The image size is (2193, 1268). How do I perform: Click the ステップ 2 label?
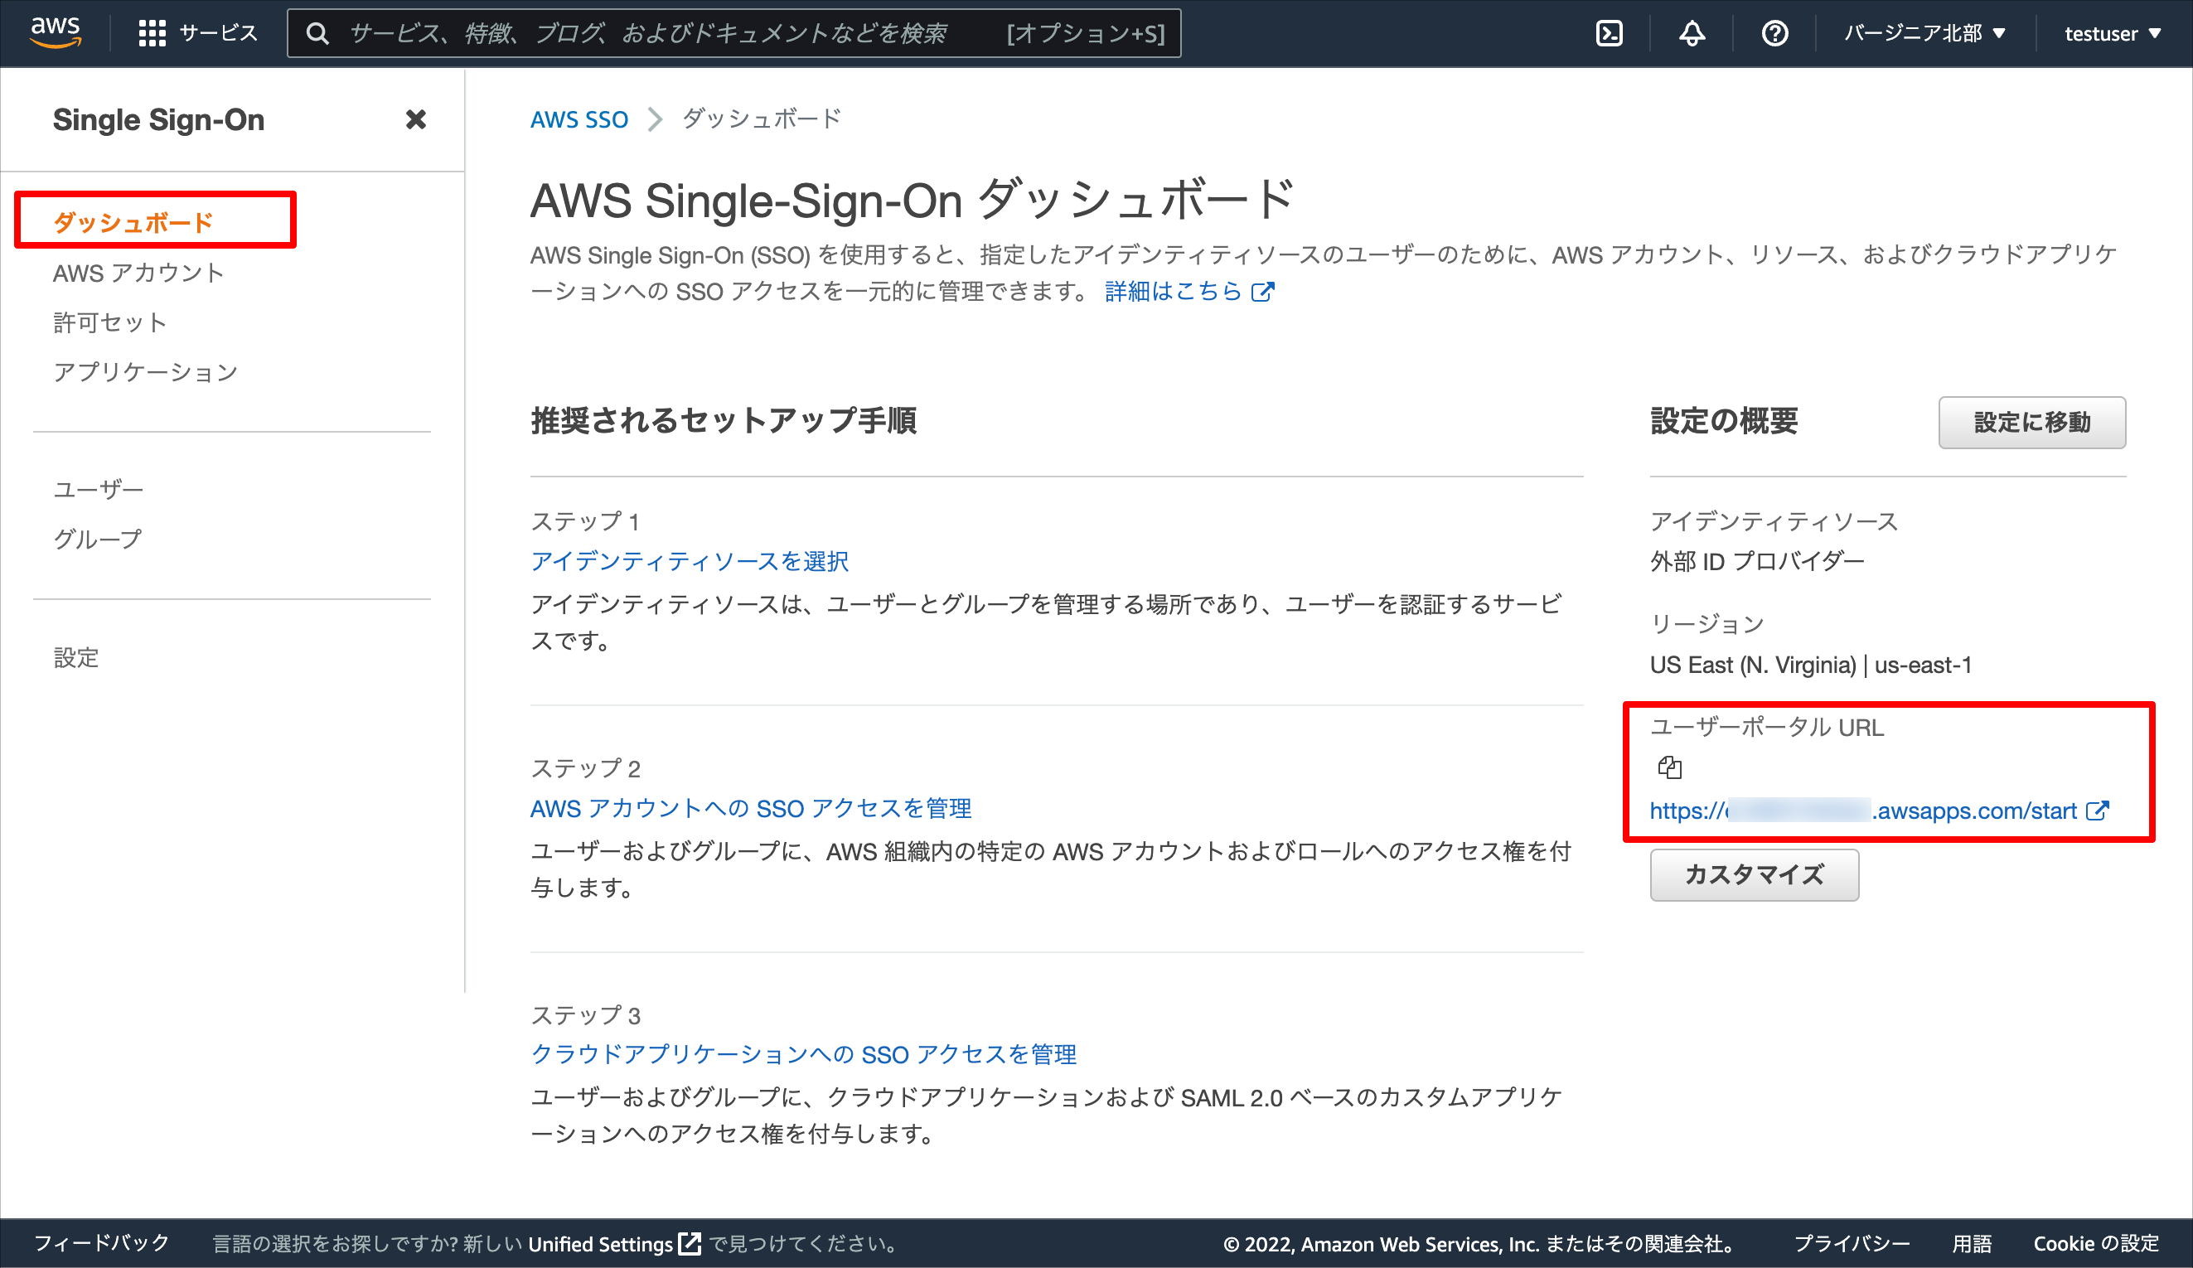coord(585,767)
